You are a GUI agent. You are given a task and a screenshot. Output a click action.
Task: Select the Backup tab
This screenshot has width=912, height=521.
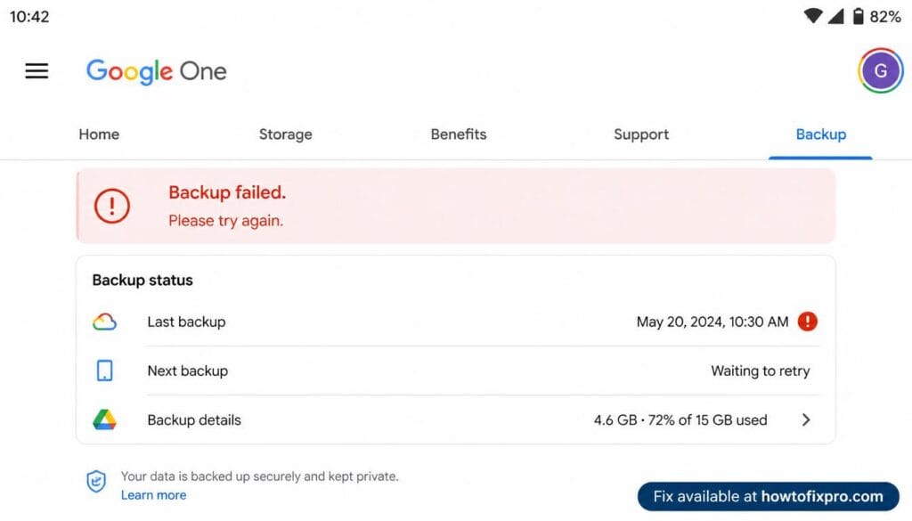[x=820, y=134]
